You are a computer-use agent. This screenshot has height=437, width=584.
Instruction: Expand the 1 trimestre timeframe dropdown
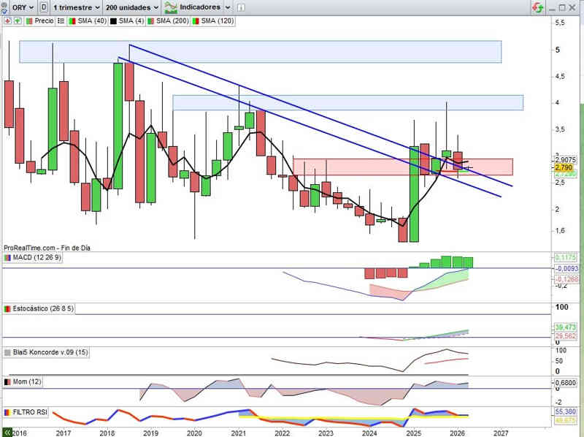pos(77,7)
